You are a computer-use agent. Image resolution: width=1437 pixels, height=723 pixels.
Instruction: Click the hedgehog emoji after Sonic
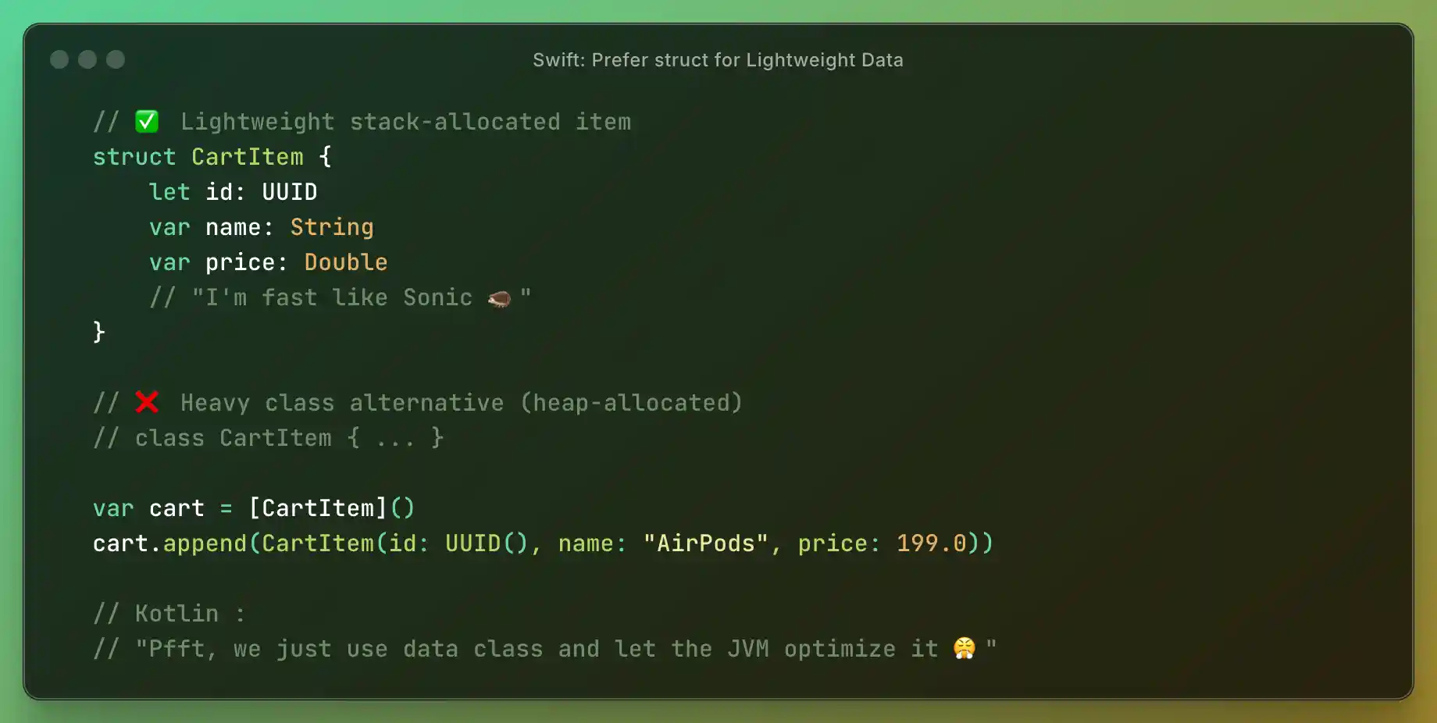(499, 298)
